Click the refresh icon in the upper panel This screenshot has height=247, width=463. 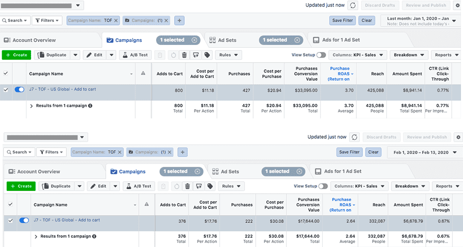(x=353, y=6)
